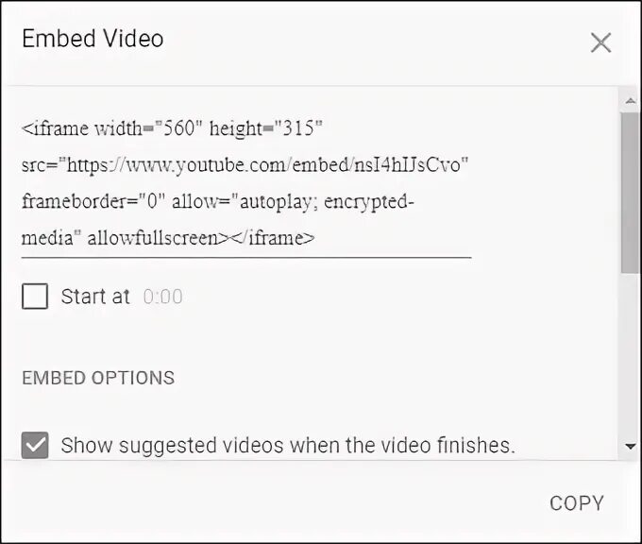Image resolution: width=642 pixels, height=544 pixels.
Task: Close the Embed Video dialog
Action: (x=600, y=42)
